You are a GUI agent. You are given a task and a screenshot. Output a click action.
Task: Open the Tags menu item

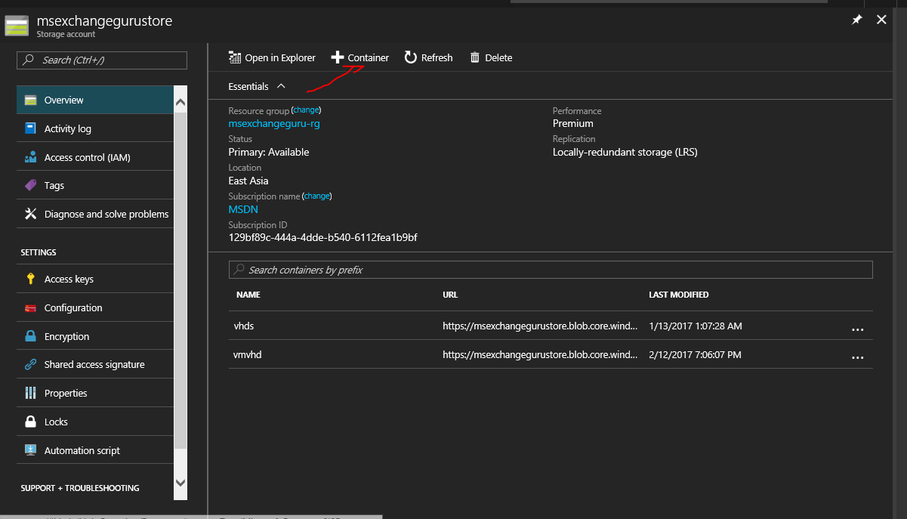(95, 185)
